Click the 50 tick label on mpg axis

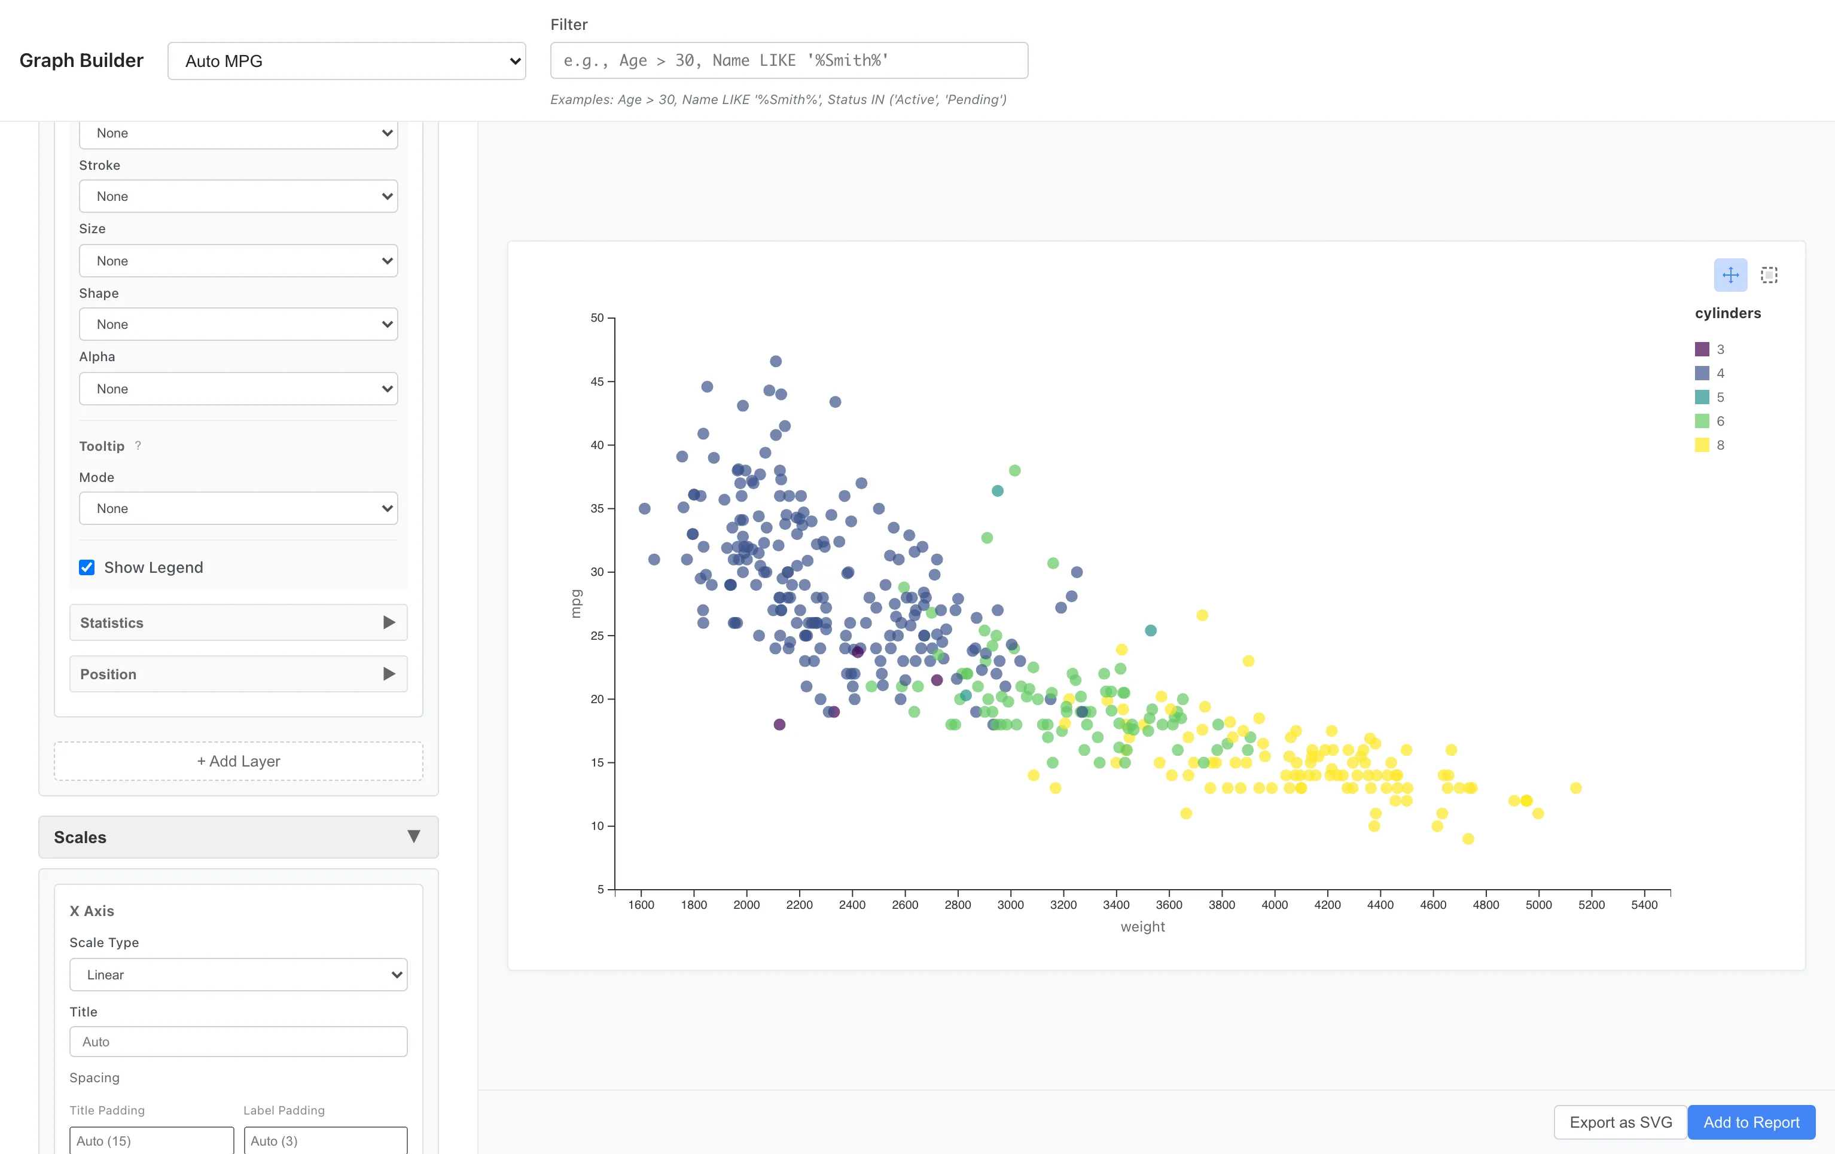click(x=597, y=317)
